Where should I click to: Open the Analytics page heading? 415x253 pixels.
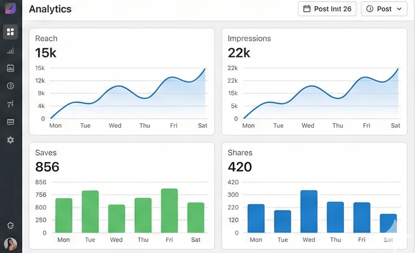50,9
